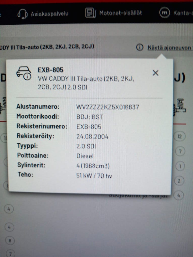Select power value 51 kW / 70 hv
Image resolution: width=193 pixels, height=257 pixels.
pyautogui.click(x=94, y=176)
